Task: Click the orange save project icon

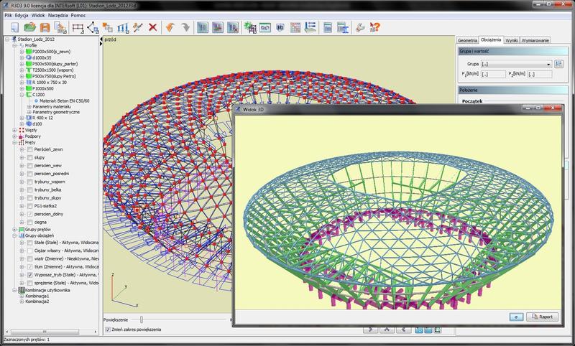Action: coord(45,28)
